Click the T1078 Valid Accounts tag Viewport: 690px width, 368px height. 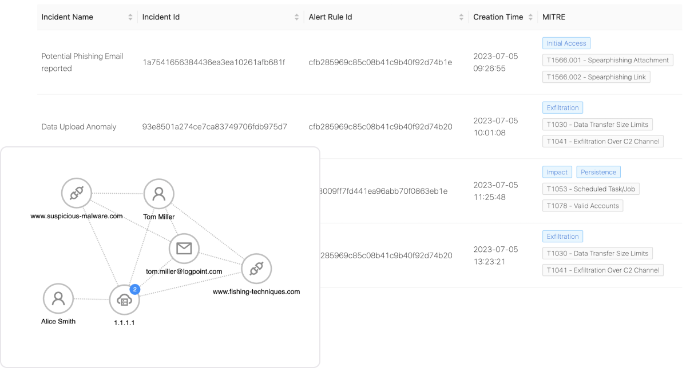[582, 206]
